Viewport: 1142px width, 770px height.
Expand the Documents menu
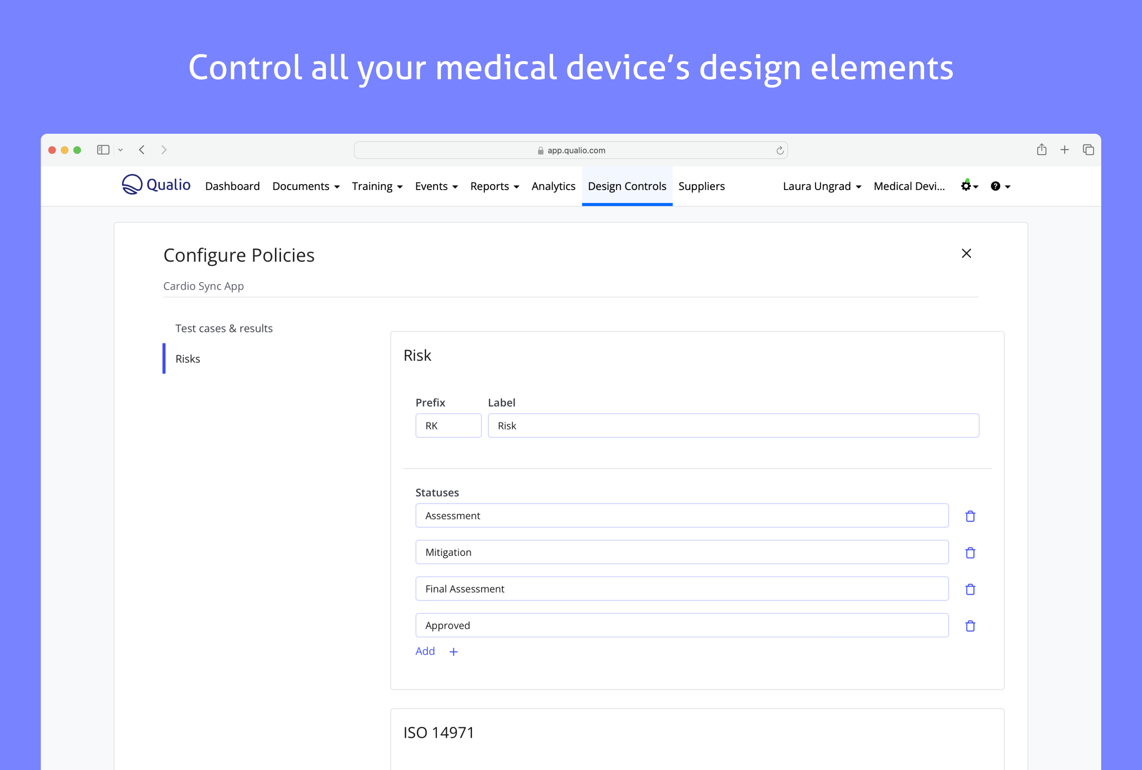click(305, 186)
